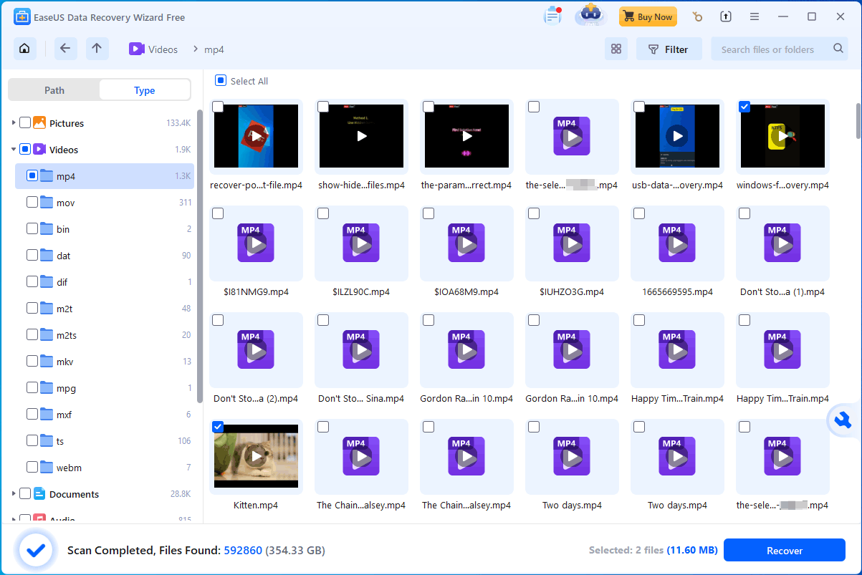Check the $IOA68M9.mp4 checkbox
Image resolution: width=862 pixels, height=575 pixels.
point(428,213)
